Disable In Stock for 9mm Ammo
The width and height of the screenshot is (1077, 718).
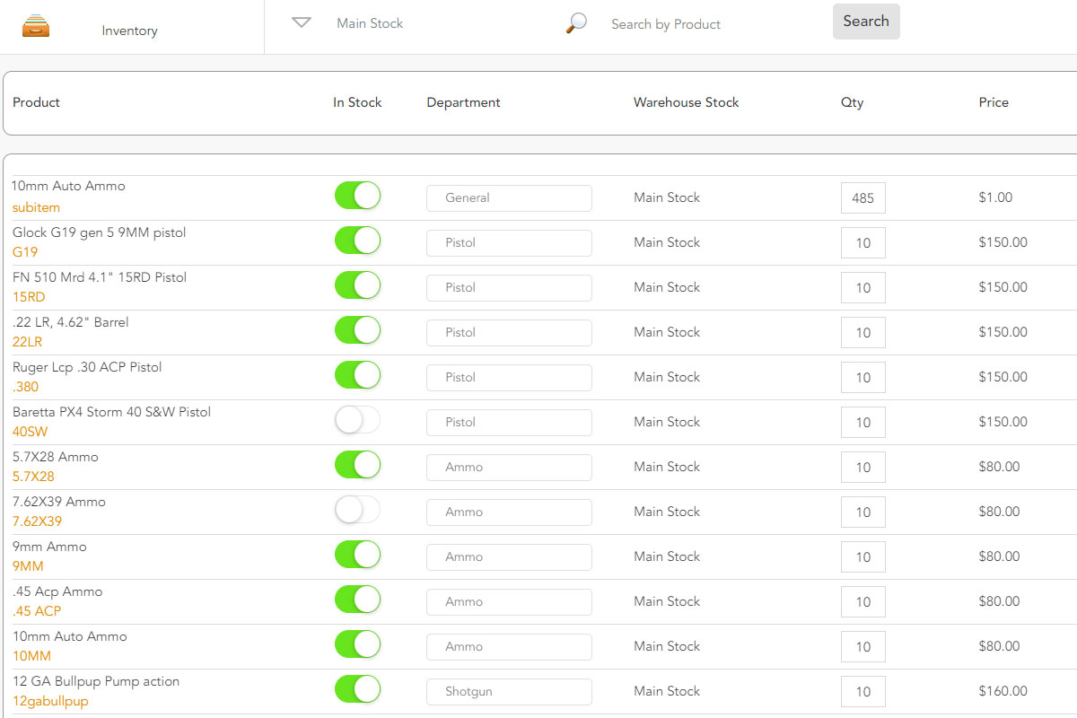[357, 555]
